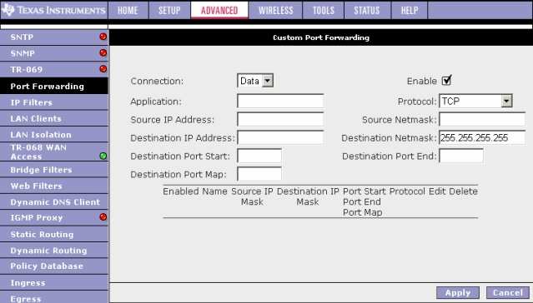Click the Cancel button
Screen dimensions: 533x303
pos(508,293)
